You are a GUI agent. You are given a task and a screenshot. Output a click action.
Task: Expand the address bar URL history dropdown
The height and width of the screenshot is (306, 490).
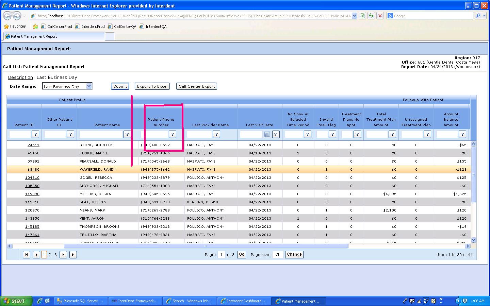pos(354,16)
